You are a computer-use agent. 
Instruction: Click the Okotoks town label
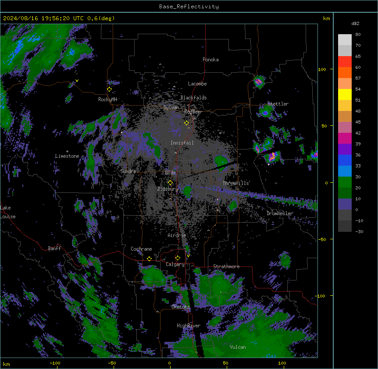tap(181, 307)
